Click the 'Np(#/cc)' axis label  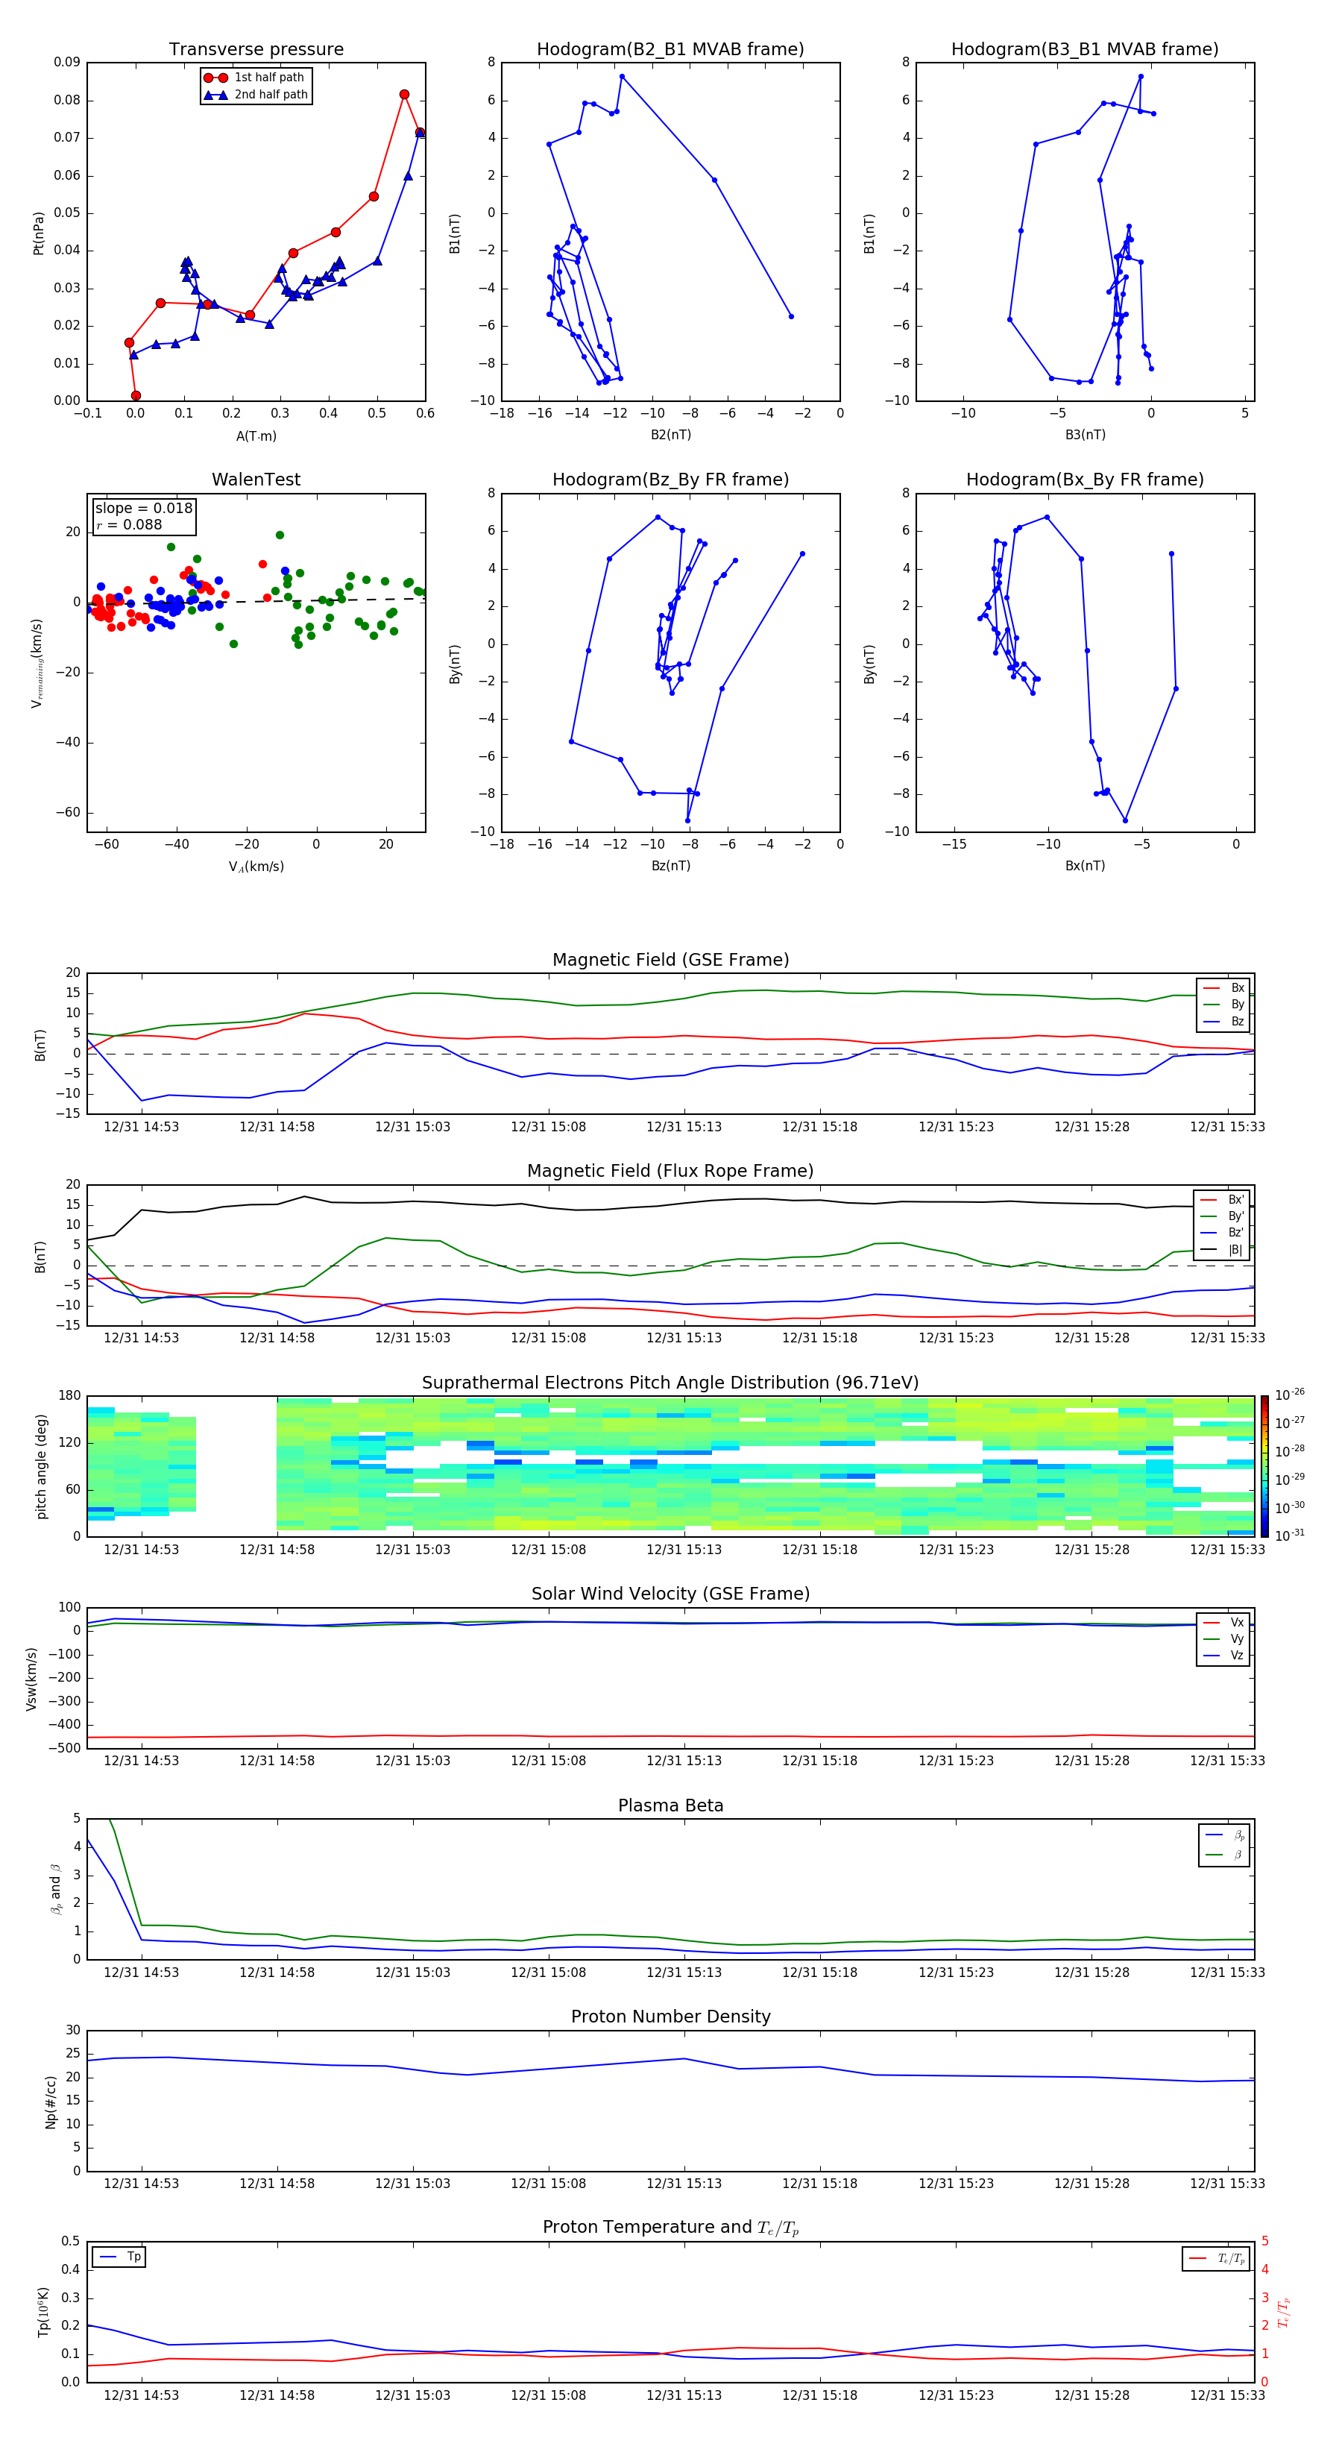(x=51, y=2101)
